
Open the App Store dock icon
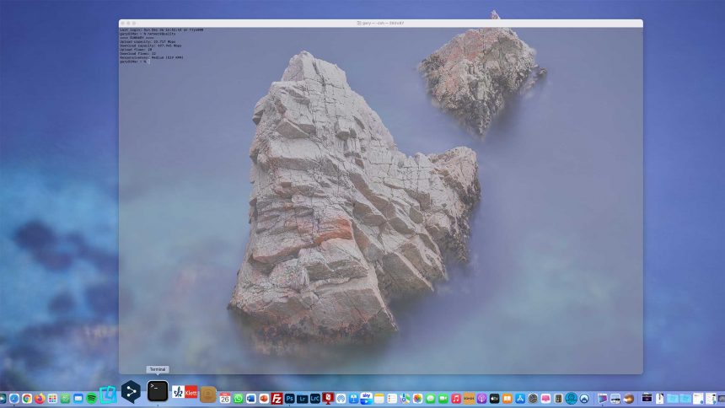click(x=520, y=398)
